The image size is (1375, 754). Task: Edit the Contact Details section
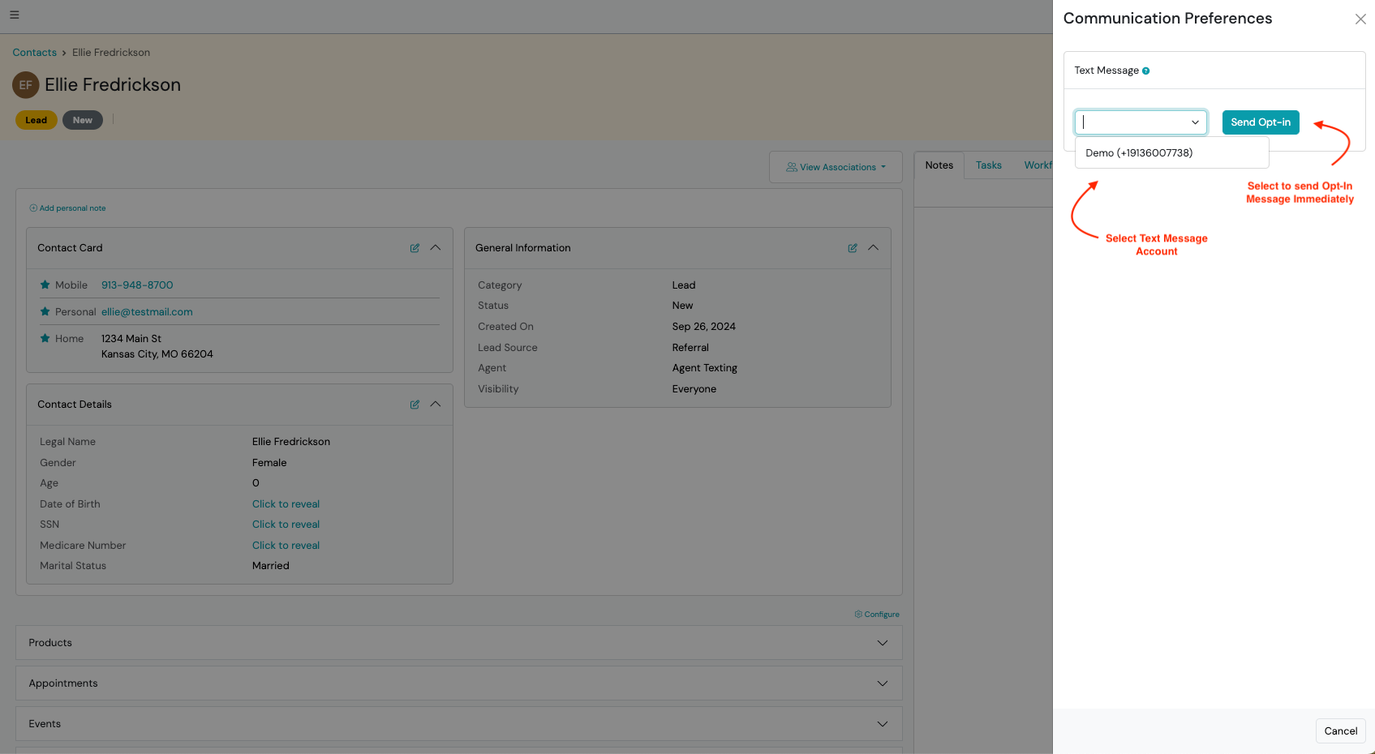(x=415, y=405)
